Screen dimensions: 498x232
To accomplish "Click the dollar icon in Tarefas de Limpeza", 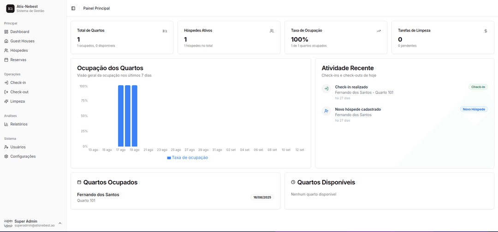I will tap(486, 31).
